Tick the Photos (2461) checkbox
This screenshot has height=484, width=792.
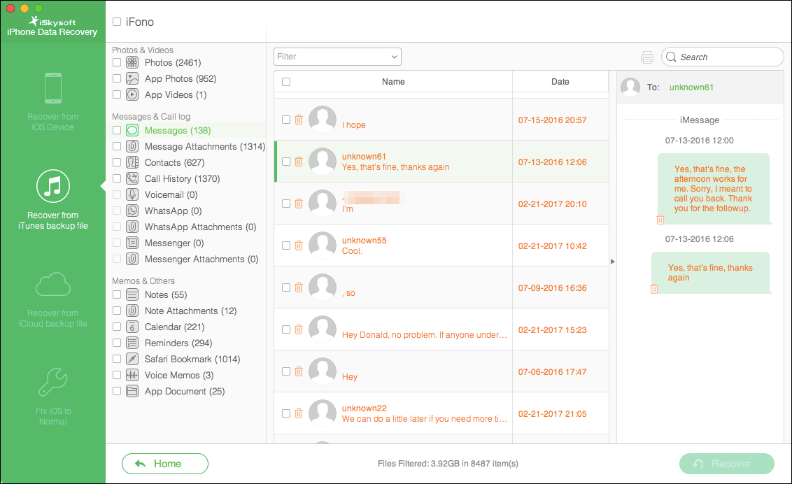point(117,62)
